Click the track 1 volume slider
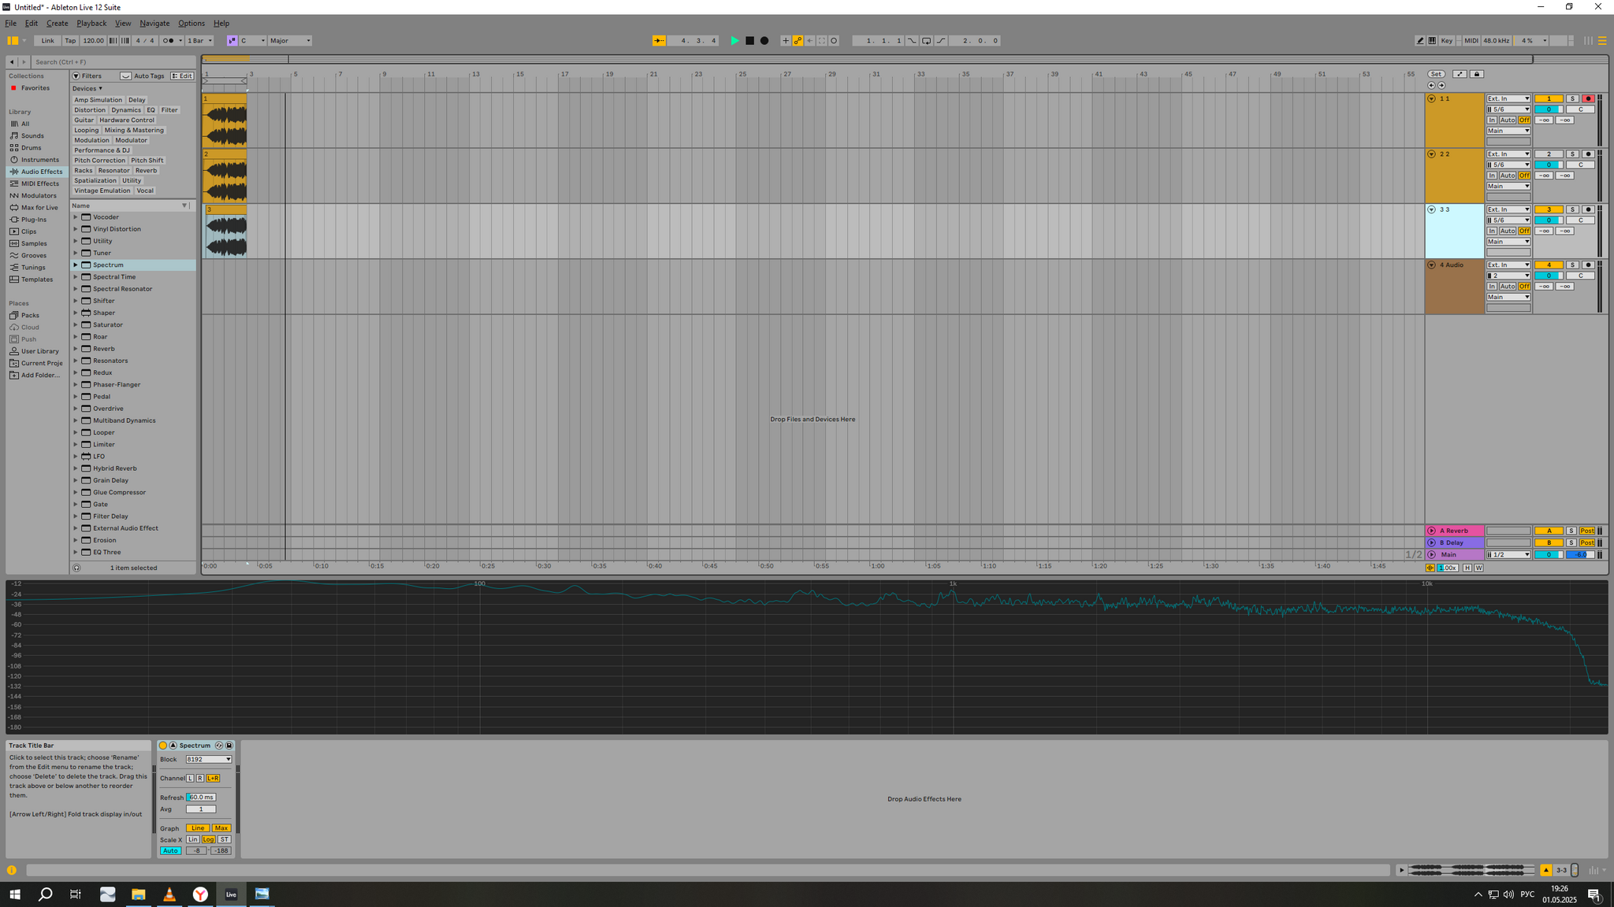The height and width of the screenshot is (907, 1614). [x=1548, y=109]
